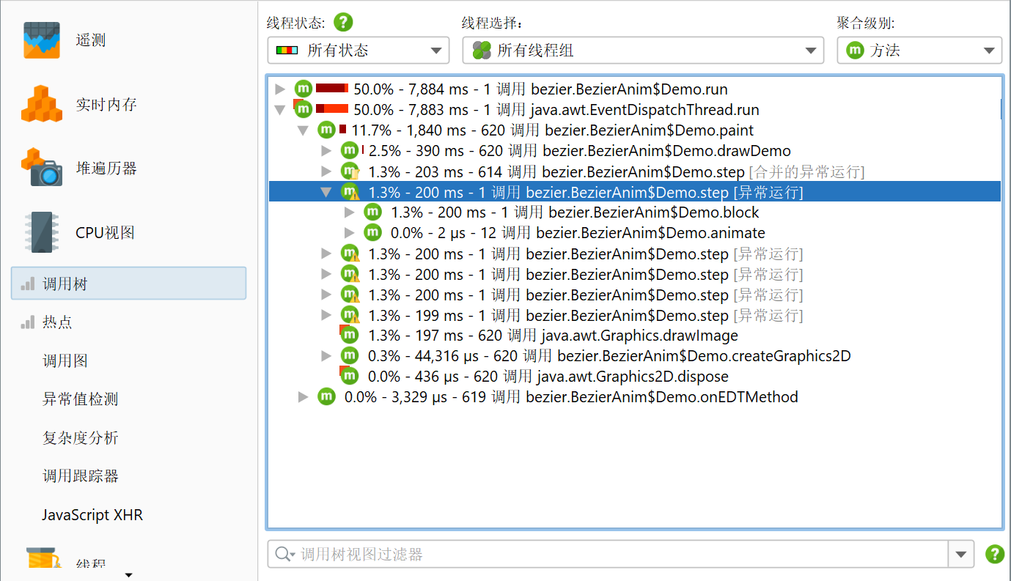Collapse the java.awt.EventDispatchThread.run node

[x=279, y=110]
